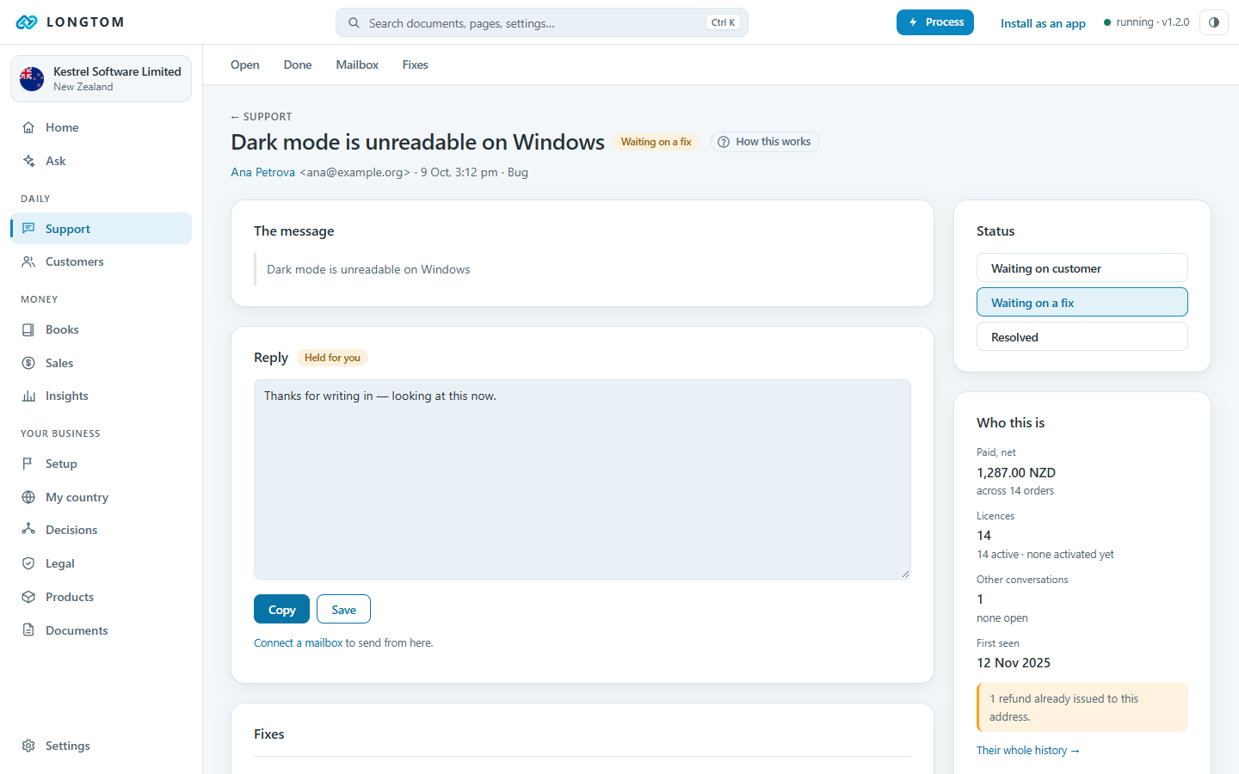Image resolution: width=1239 pixels, height=774 pixels.
Task: Open Insights in the sidebar
Action: (101, 396)
